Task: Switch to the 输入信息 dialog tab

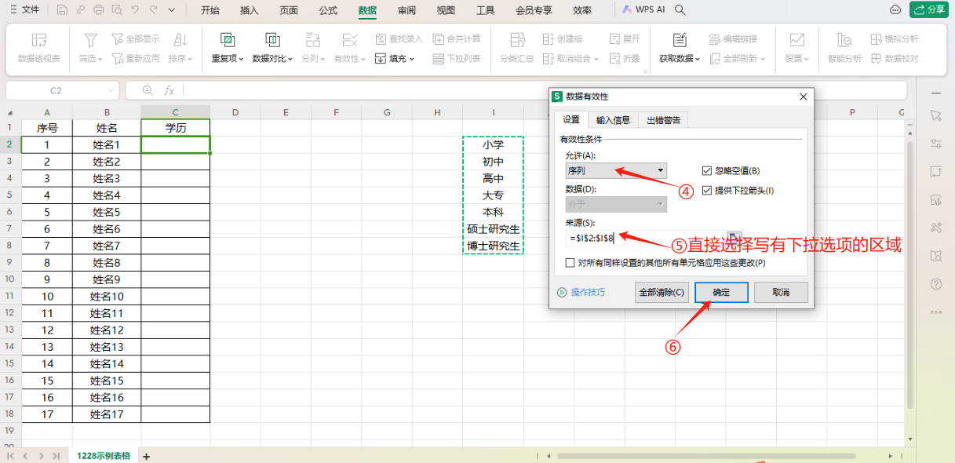Action: [x=613, y=119]
